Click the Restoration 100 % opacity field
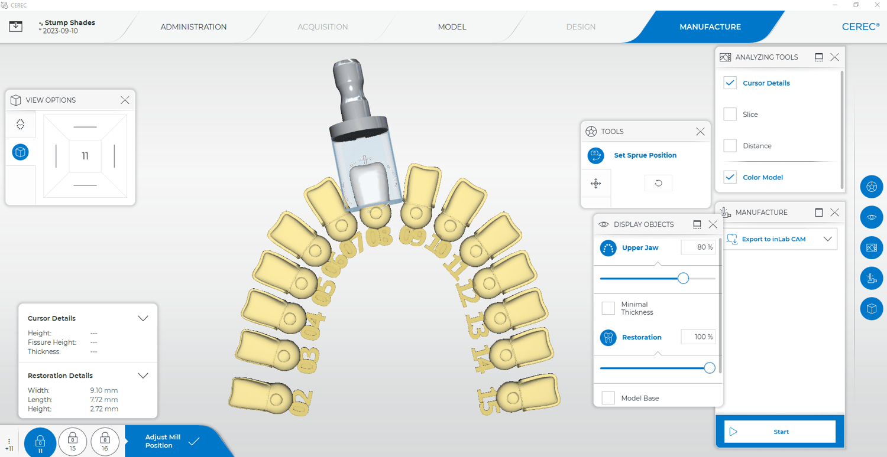 click(698, 337)
